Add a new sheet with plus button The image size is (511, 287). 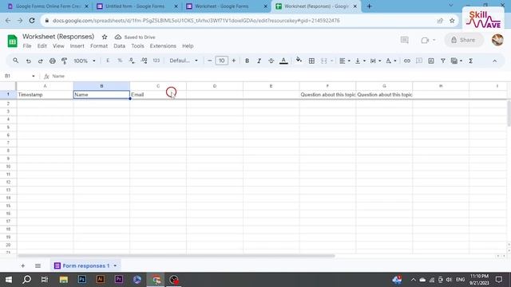click(x=22, y=265)
